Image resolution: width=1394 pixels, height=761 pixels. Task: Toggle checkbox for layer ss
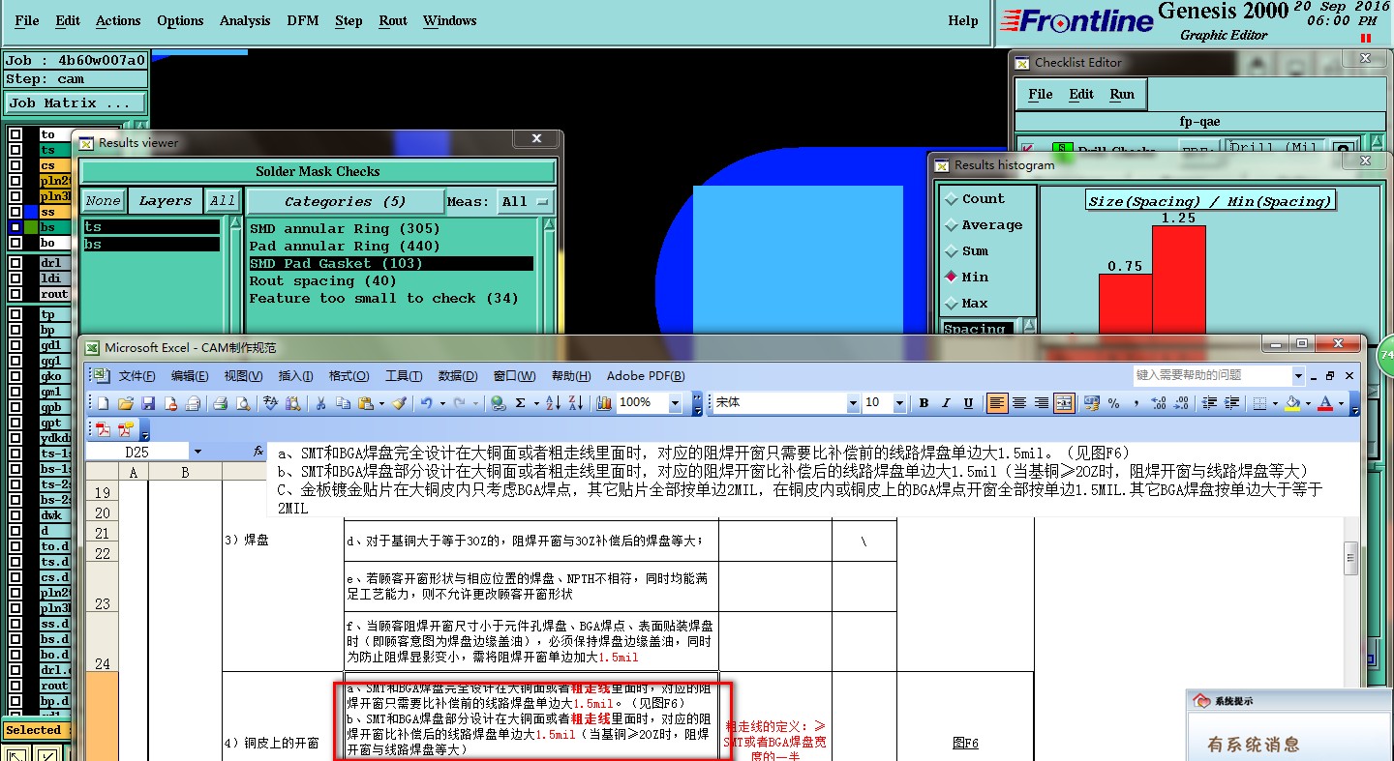coord(15,212)
